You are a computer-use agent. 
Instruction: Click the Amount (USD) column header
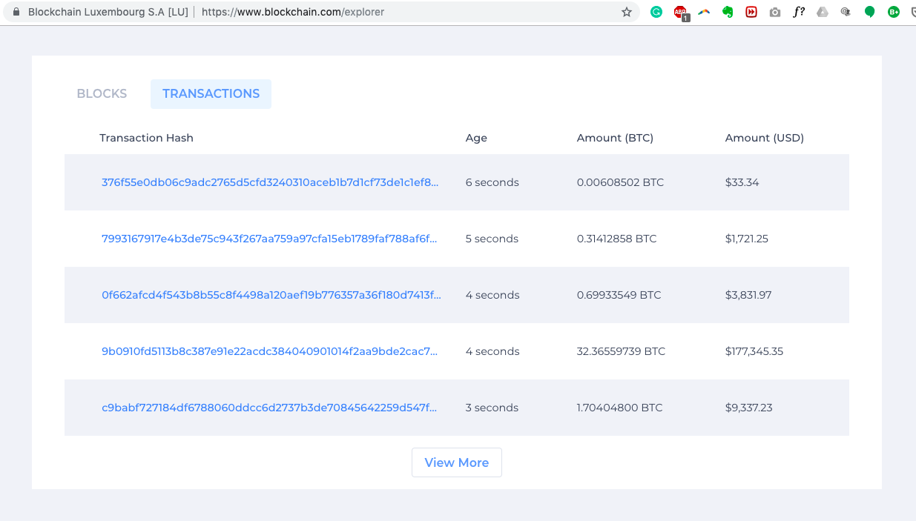click(765, 138)
